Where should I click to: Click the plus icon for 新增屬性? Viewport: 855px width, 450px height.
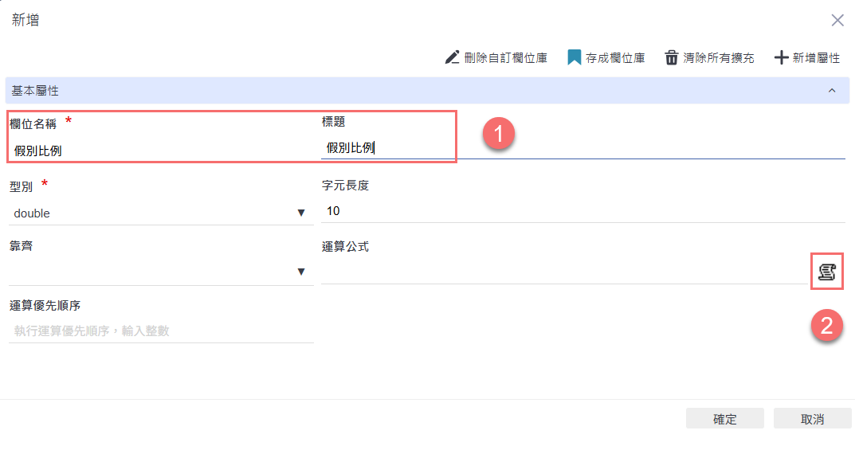781,57
